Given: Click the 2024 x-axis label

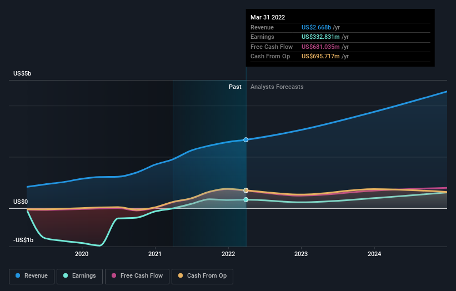Looking at the screenshot, I should coord(374,254).
